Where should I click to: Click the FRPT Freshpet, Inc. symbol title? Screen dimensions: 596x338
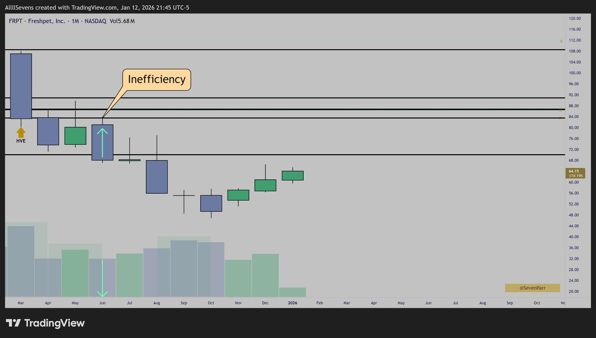pos(37,21)
